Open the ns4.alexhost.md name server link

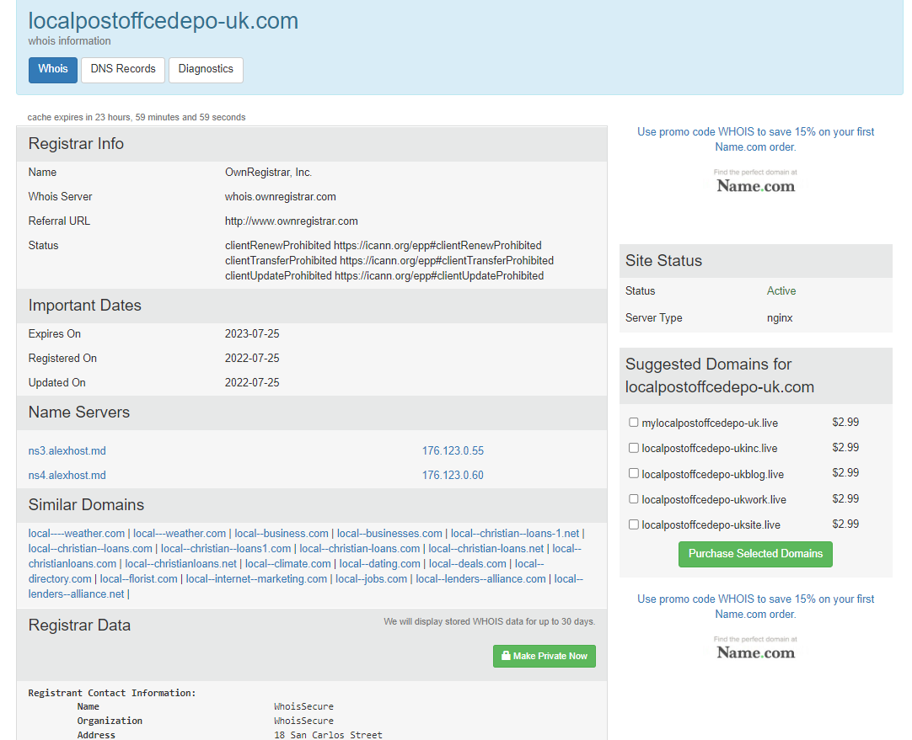[x=67, y=475]
